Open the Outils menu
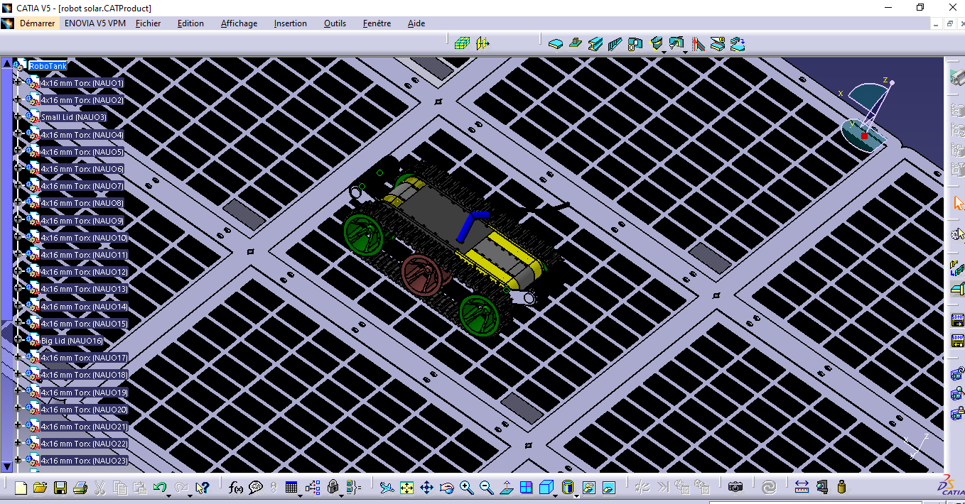Image resolution: width=965 pixels, height=504 pixels. [335, 23]
